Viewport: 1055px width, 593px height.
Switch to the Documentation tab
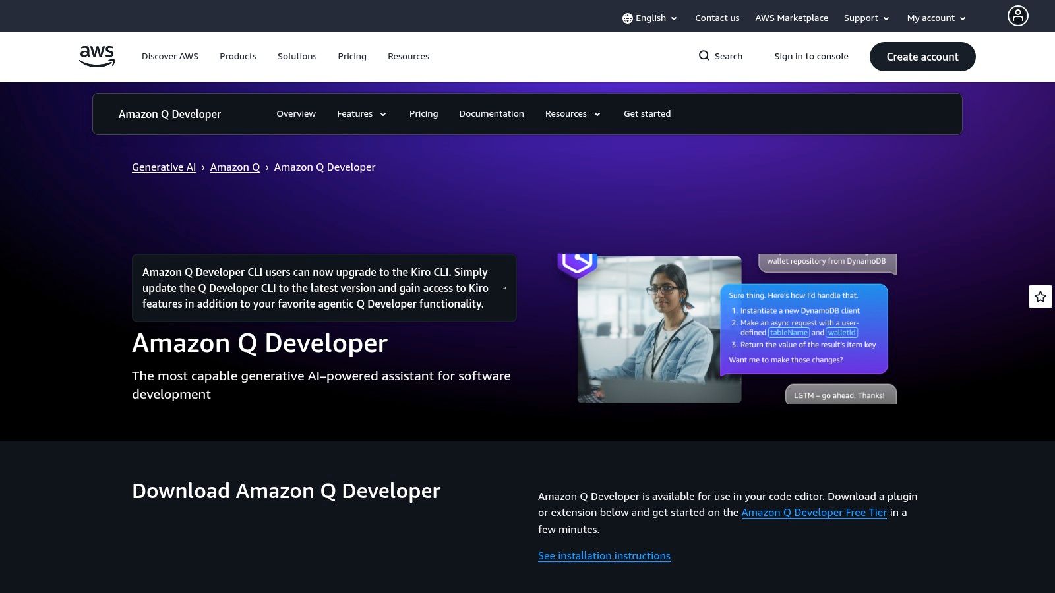click(491, 113)
